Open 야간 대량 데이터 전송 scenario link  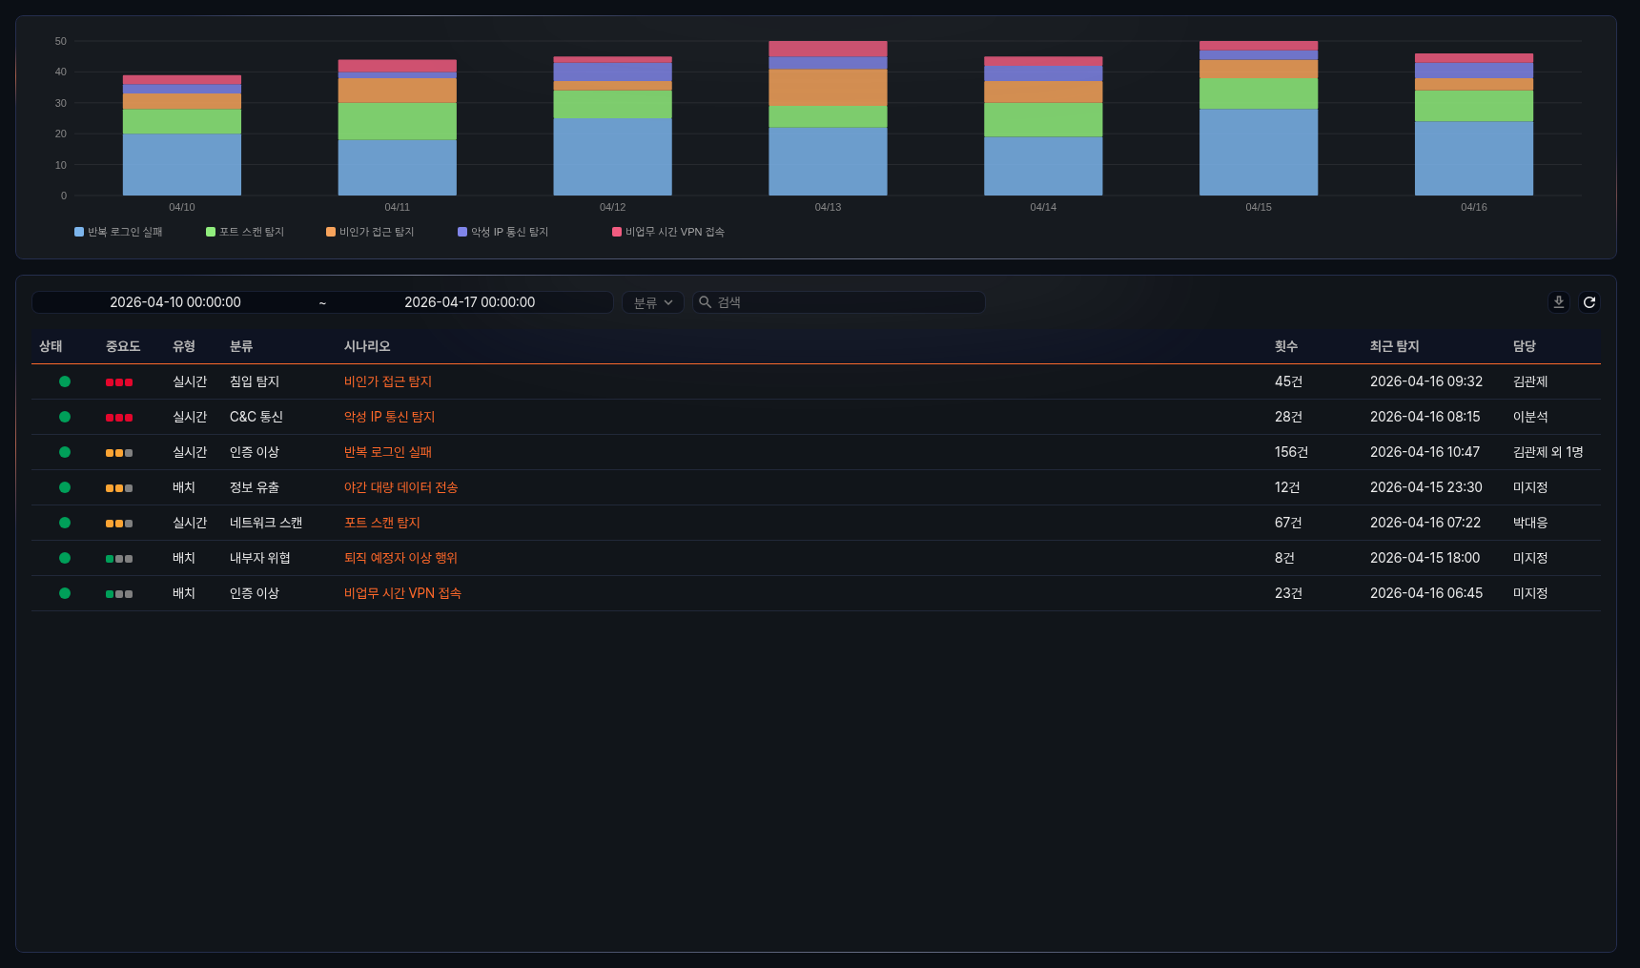coord(400,487)
